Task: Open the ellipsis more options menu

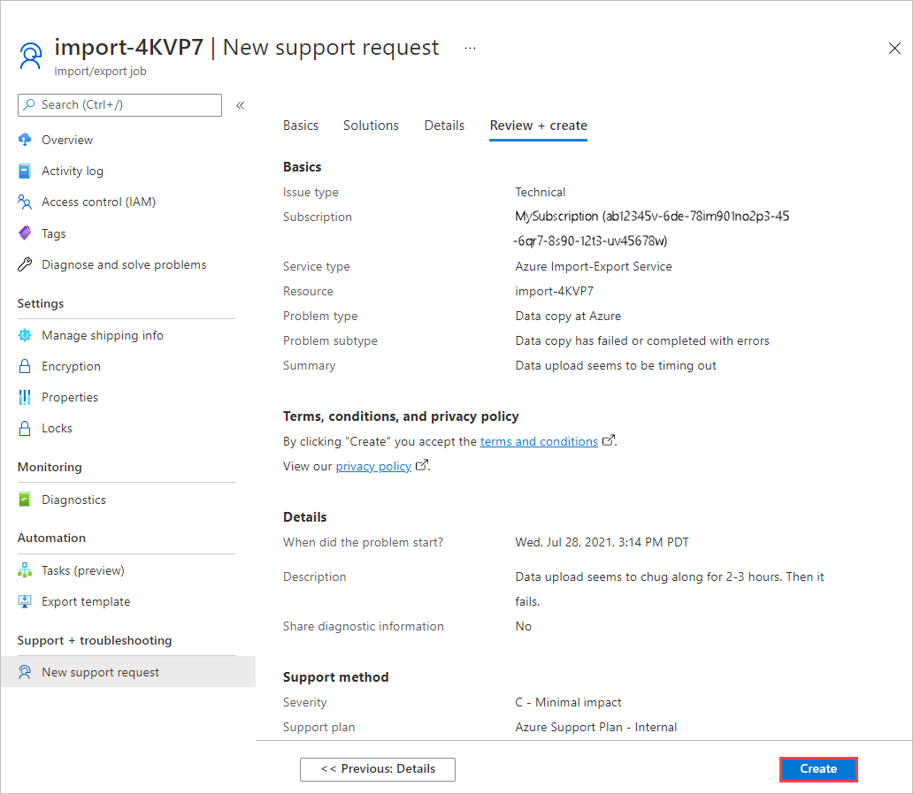Action: tap(470, 49)
